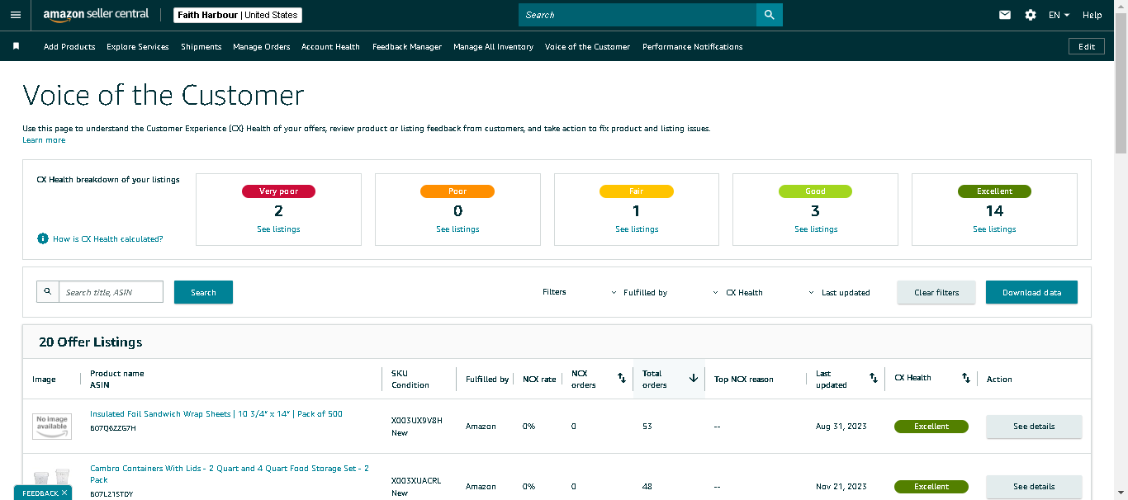Sort by CX Health arrows icon
The height and width of the screenshot is (500, 1128).
(x=966, y=378)
